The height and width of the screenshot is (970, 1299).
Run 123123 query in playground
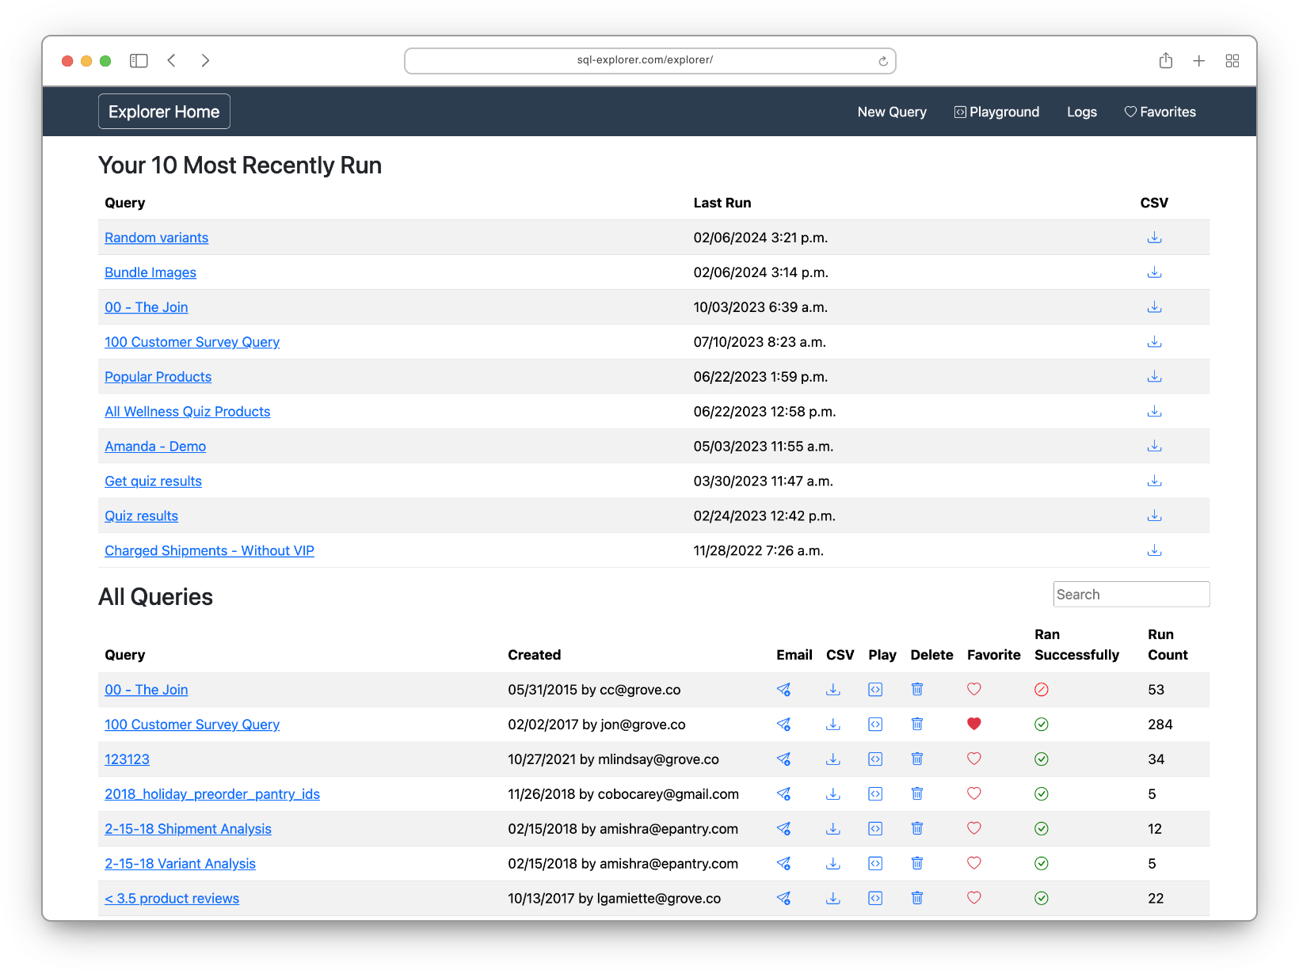pos(874,759)
